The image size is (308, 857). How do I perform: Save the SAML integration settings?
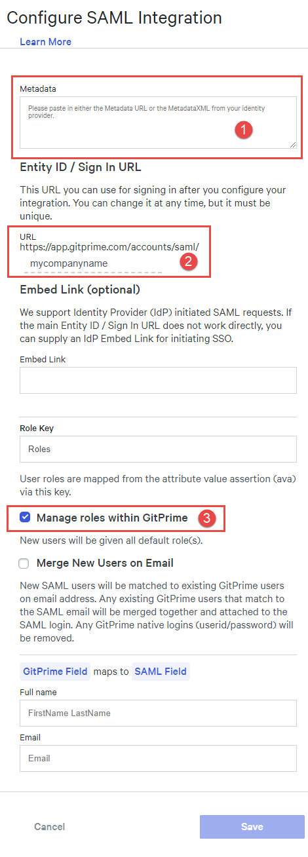tap(252, 827)
